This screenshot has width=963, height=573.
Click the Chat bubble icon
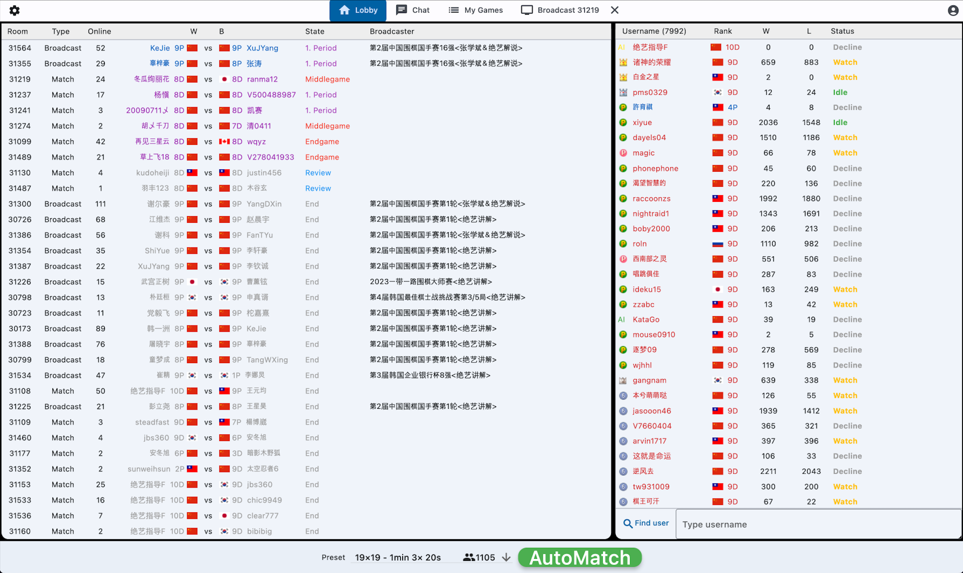coord(401,10)
